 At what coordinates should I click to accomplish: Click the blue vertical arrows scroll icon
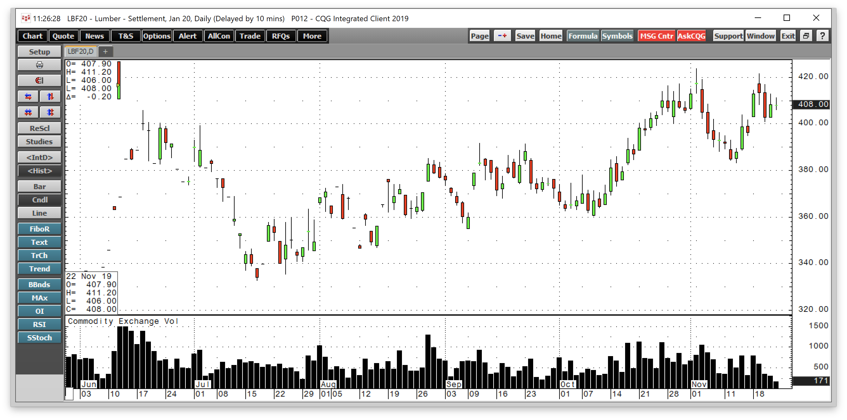coord(50,96)
